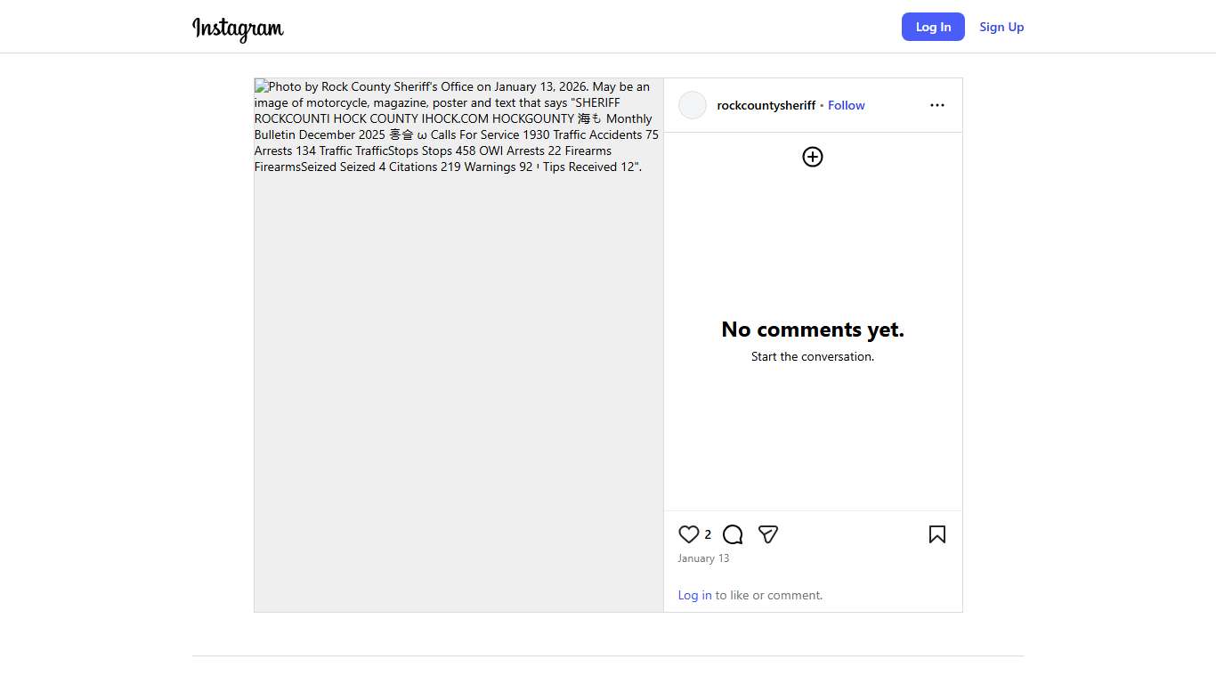Screen dimensions: 1216x684
Task: Click the broken image icon in the post
Action: click(x=261, y=86)
